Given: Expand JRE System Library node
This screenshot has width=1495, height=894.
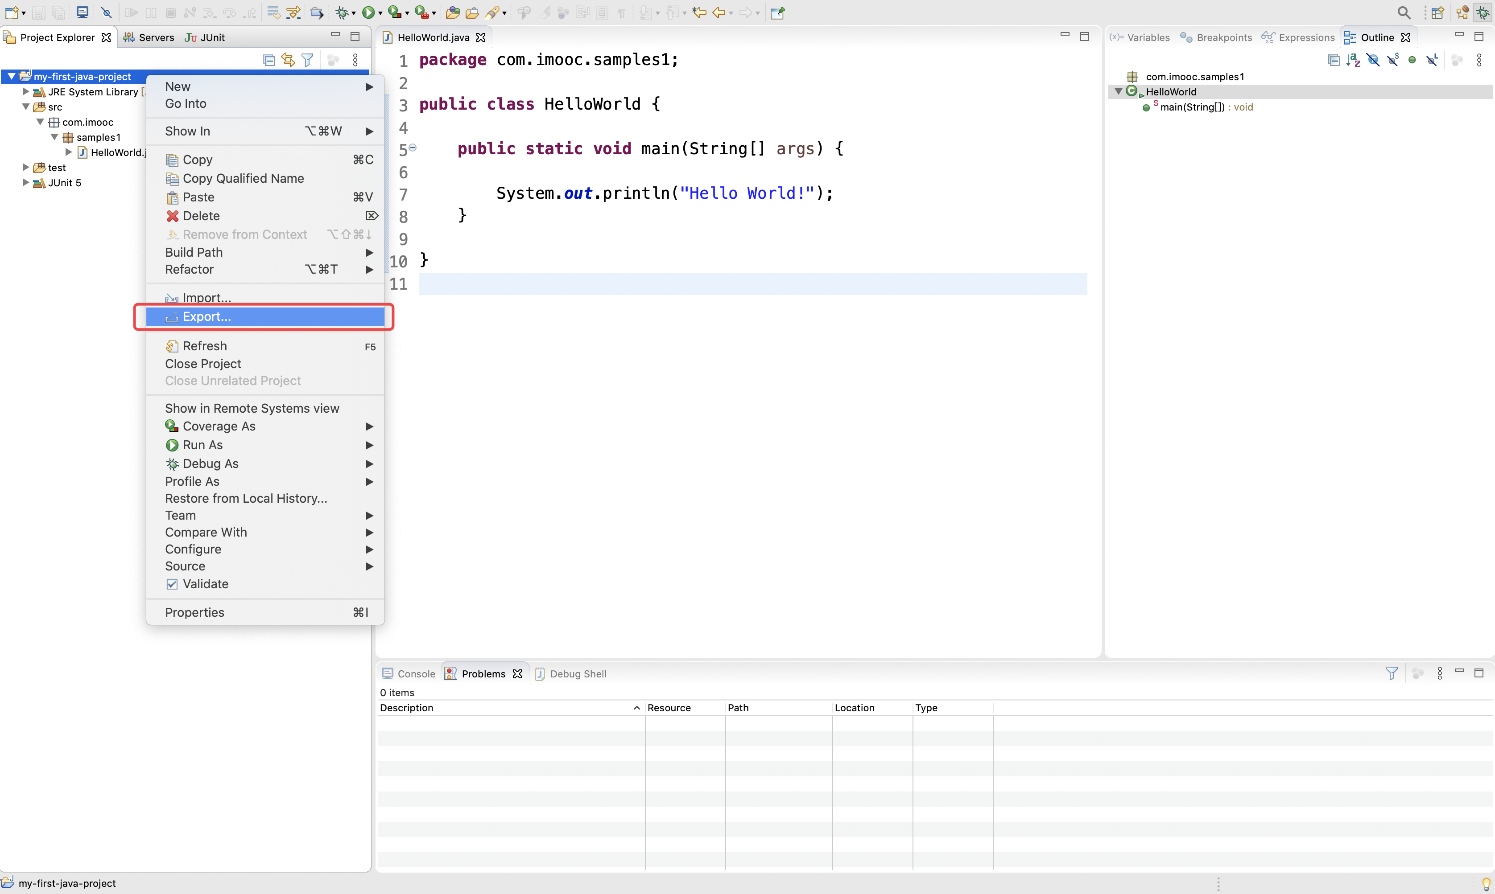Looking at the screenshot, I should pyautogui.click(x=25, y=91).
